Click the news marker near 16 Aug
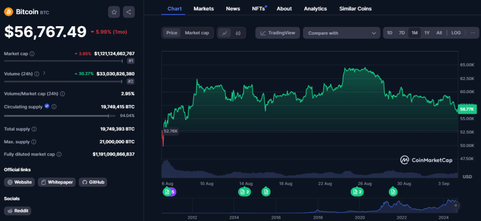Viewport: 481px width, 221px height. point(266,192)
